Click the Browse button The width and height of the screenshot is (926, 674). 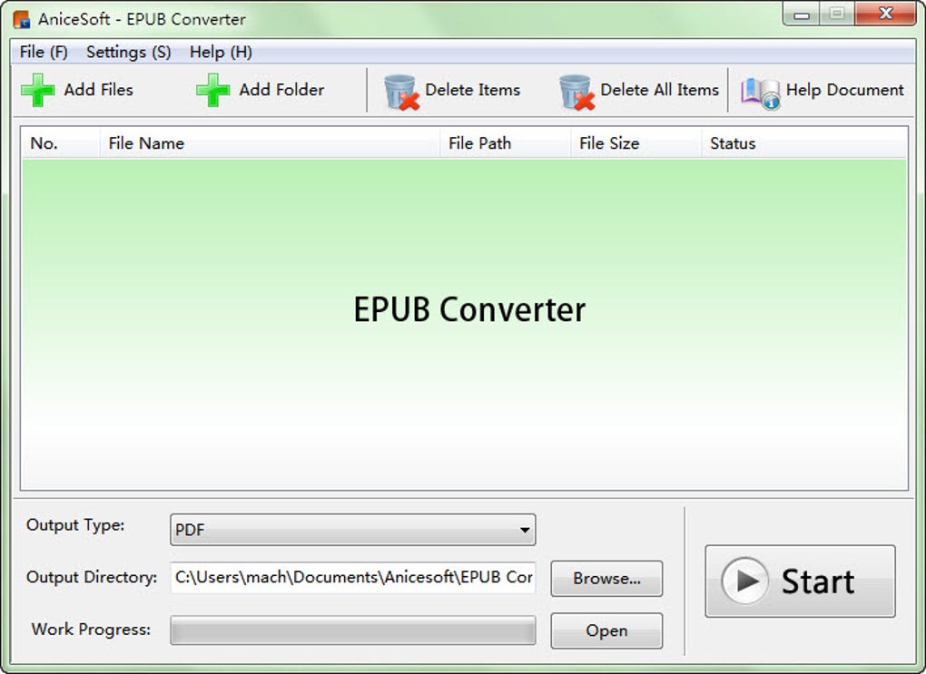coord(606,579)
